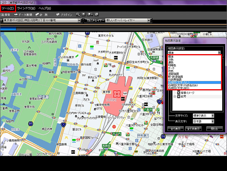Click the blue progress bar below toolbar
The image size is (227, 171).
coord(8,29)
